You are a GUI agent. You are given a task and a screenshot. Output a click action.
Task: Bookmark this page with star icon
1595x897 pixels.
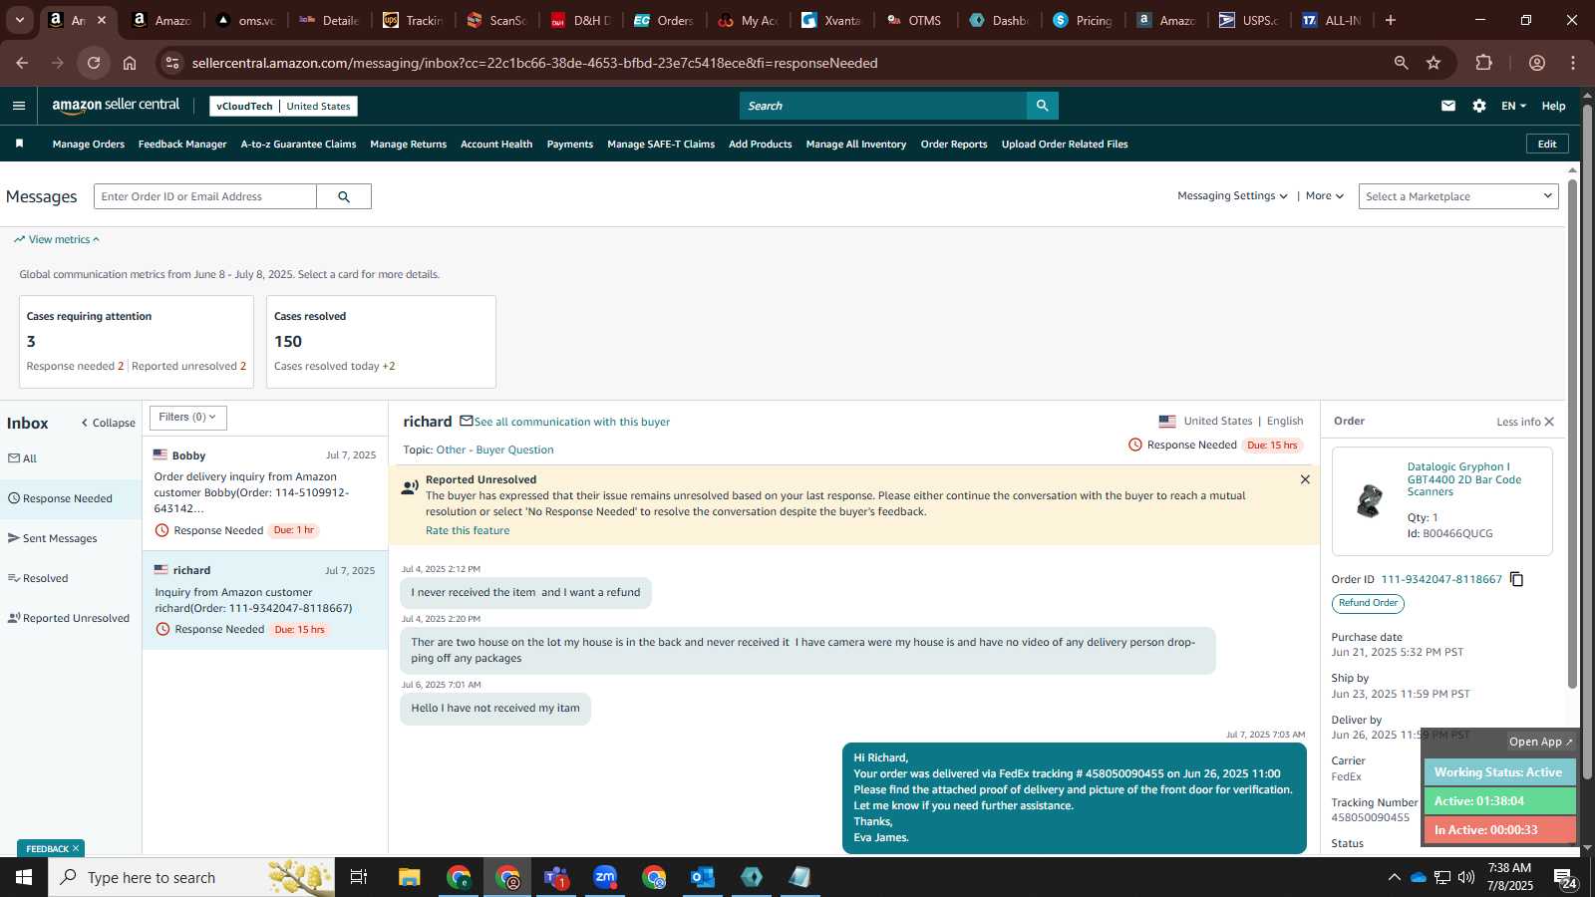[x=1434, y=63]
